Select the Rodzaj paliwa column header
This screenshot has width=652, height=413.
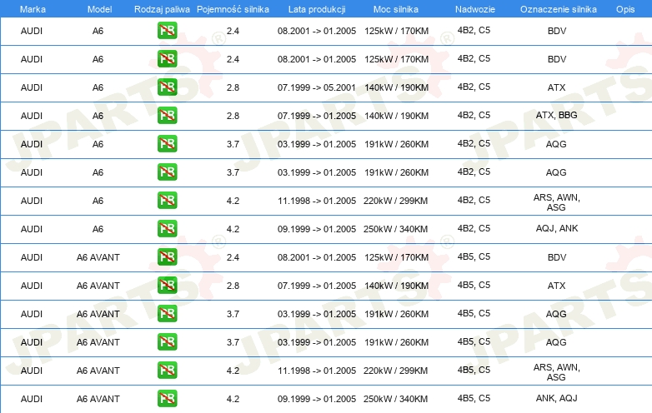(162, 8)
